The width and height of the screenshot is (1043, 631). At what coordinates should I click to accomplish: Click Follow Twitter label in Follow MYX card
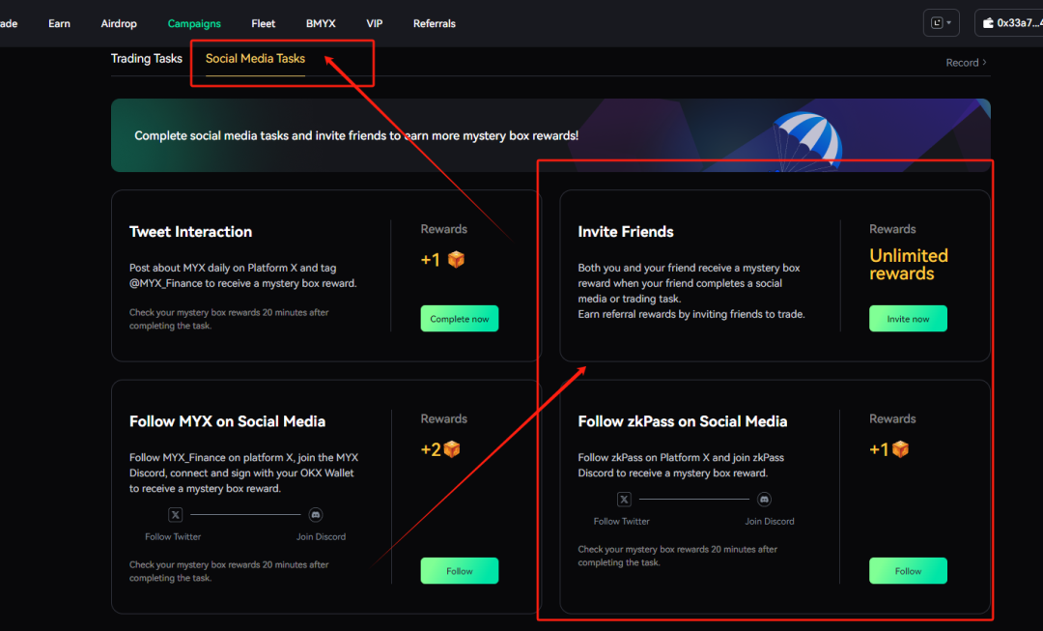point(173,536)
